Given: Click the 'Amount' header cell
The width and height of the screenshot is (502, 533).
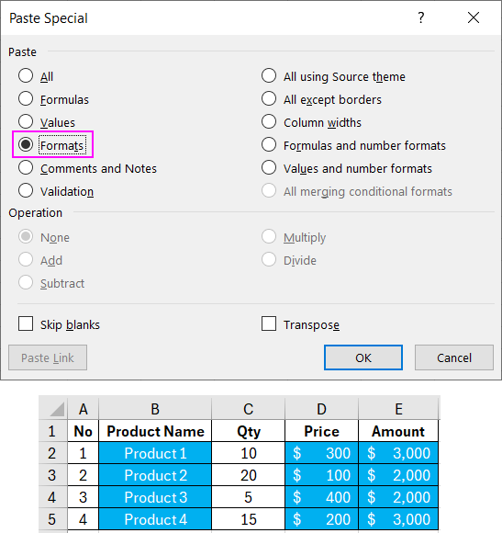Looking at the screenshot, I should pyautogui.click(x=398, y=431).
